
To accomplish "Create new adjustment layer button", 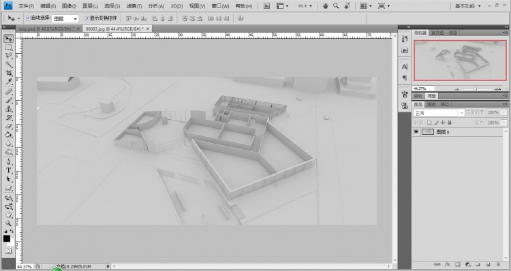I will (x=467, y=264).
